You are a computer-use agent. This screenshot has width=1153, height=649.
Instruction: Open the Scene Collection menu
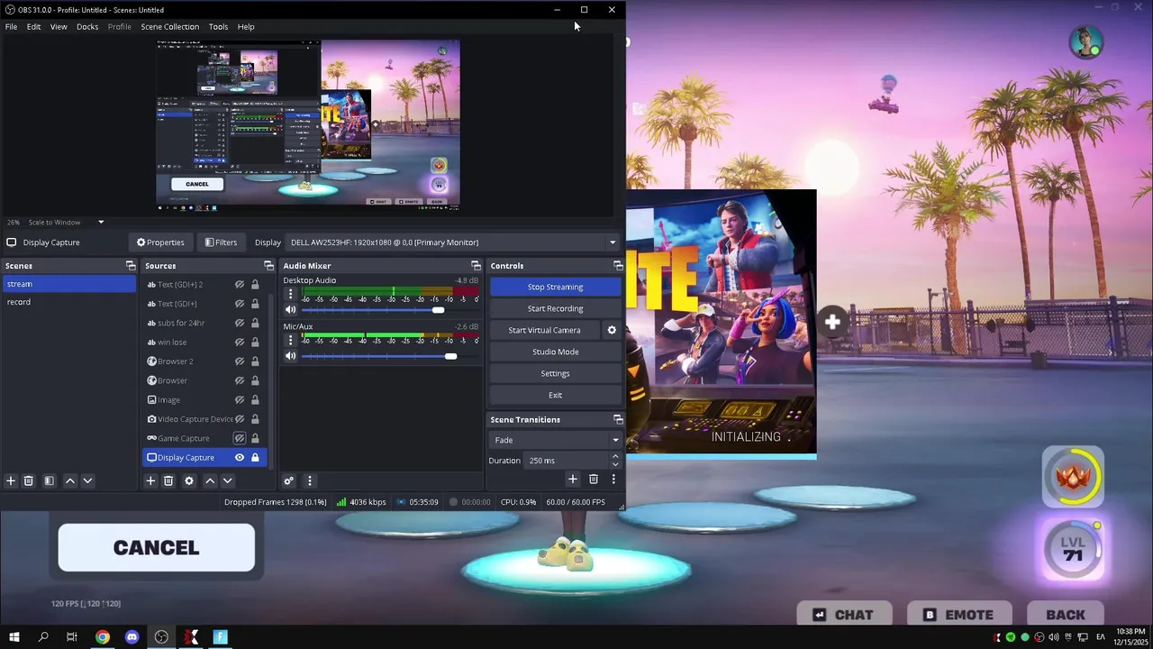[169, 26]
